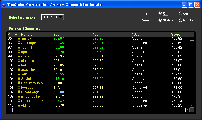Sort by the R rating column header

click(16, 35)
